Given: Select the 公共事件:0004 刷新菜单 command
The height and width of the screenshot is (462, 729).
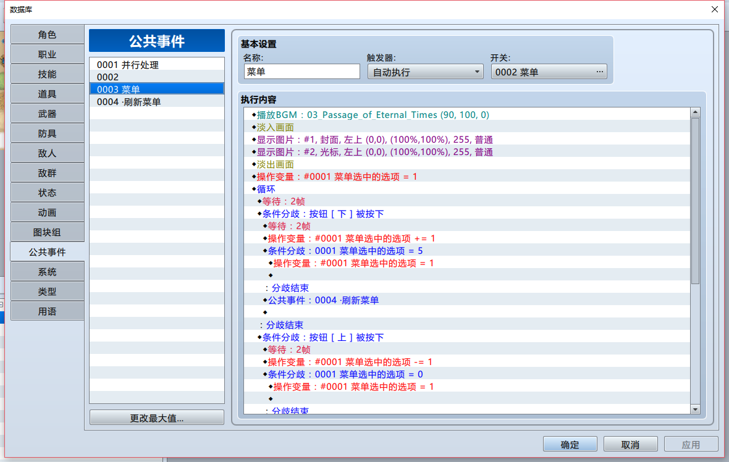Looking at the screenshot, I should tap(467, 300).
